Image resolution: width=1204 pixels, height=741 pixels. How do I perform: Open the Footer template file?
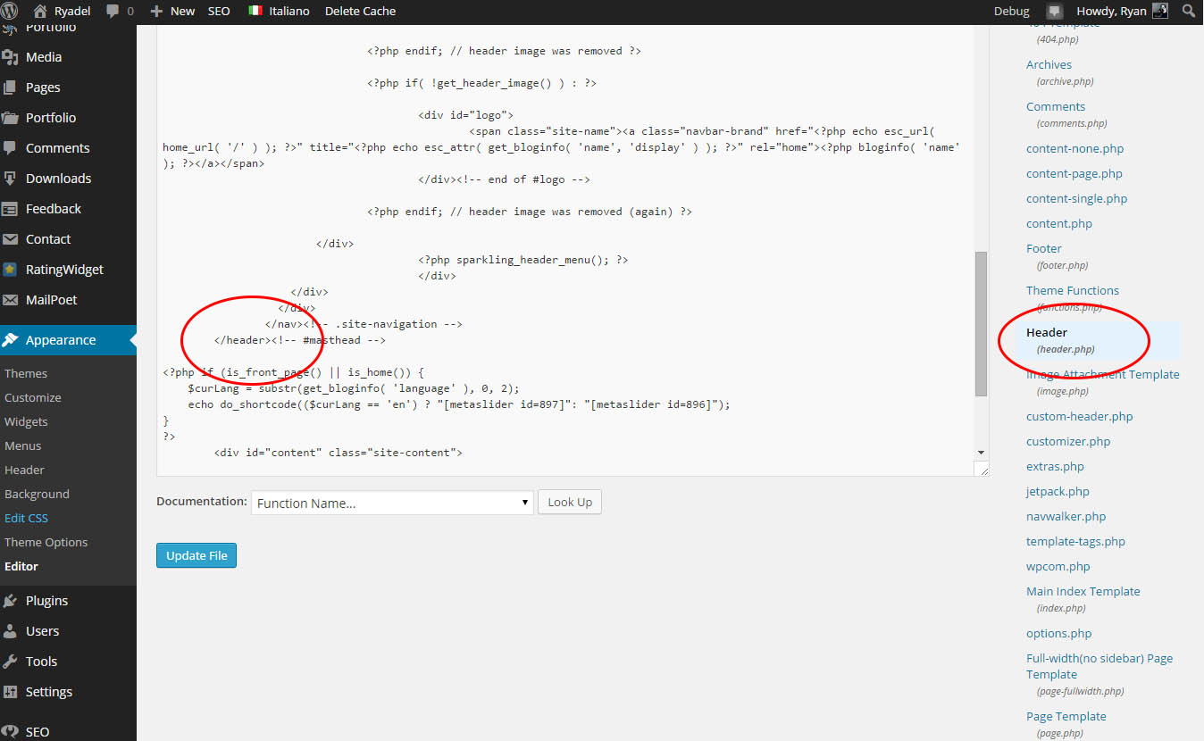click(x=1043, y=248)
